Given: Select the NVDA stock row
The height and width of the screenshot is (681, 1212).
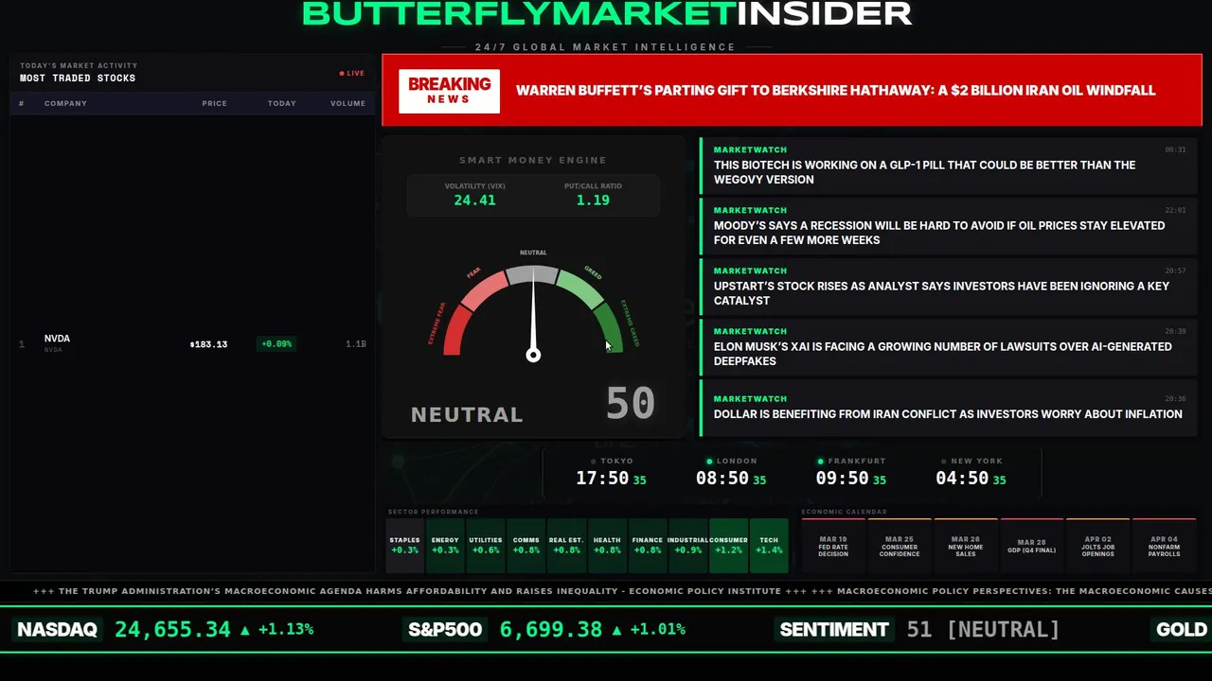Looking at the screenshot, I should (192, 343).
